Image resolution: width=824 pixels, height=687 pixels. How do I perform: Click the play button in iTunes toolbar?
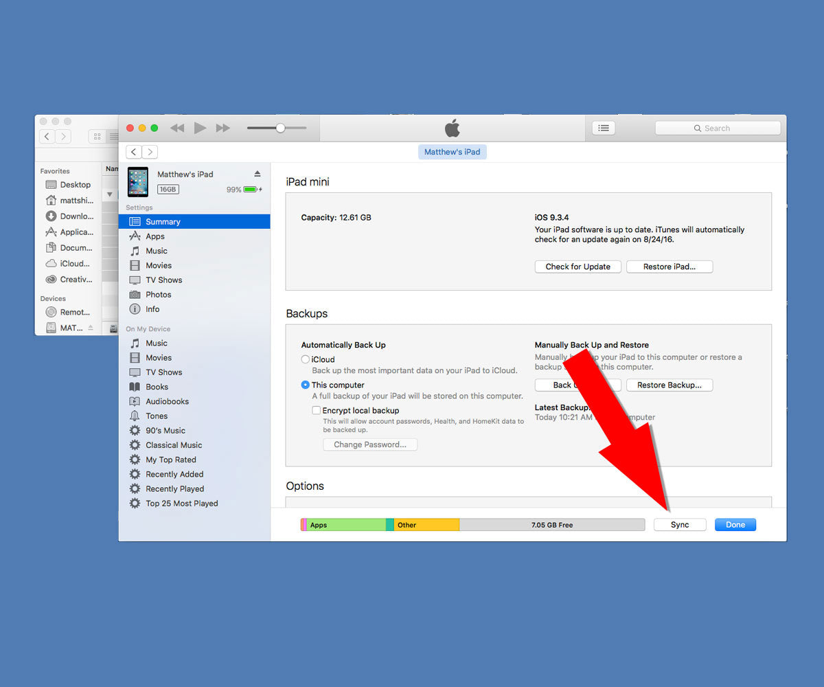tap(200, 128)
